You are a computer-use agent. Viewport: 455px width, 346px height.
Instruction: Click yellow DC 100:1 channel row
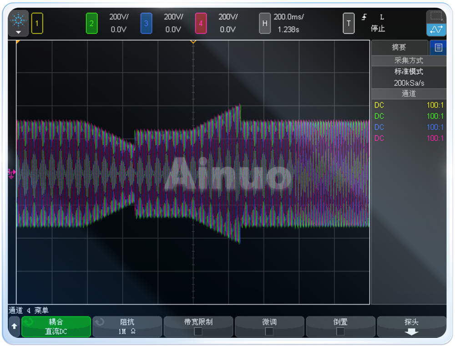point(409,105)
